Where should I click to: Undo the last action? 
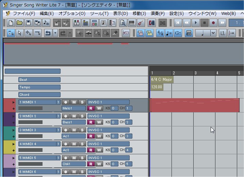click(x=48, y=33)
